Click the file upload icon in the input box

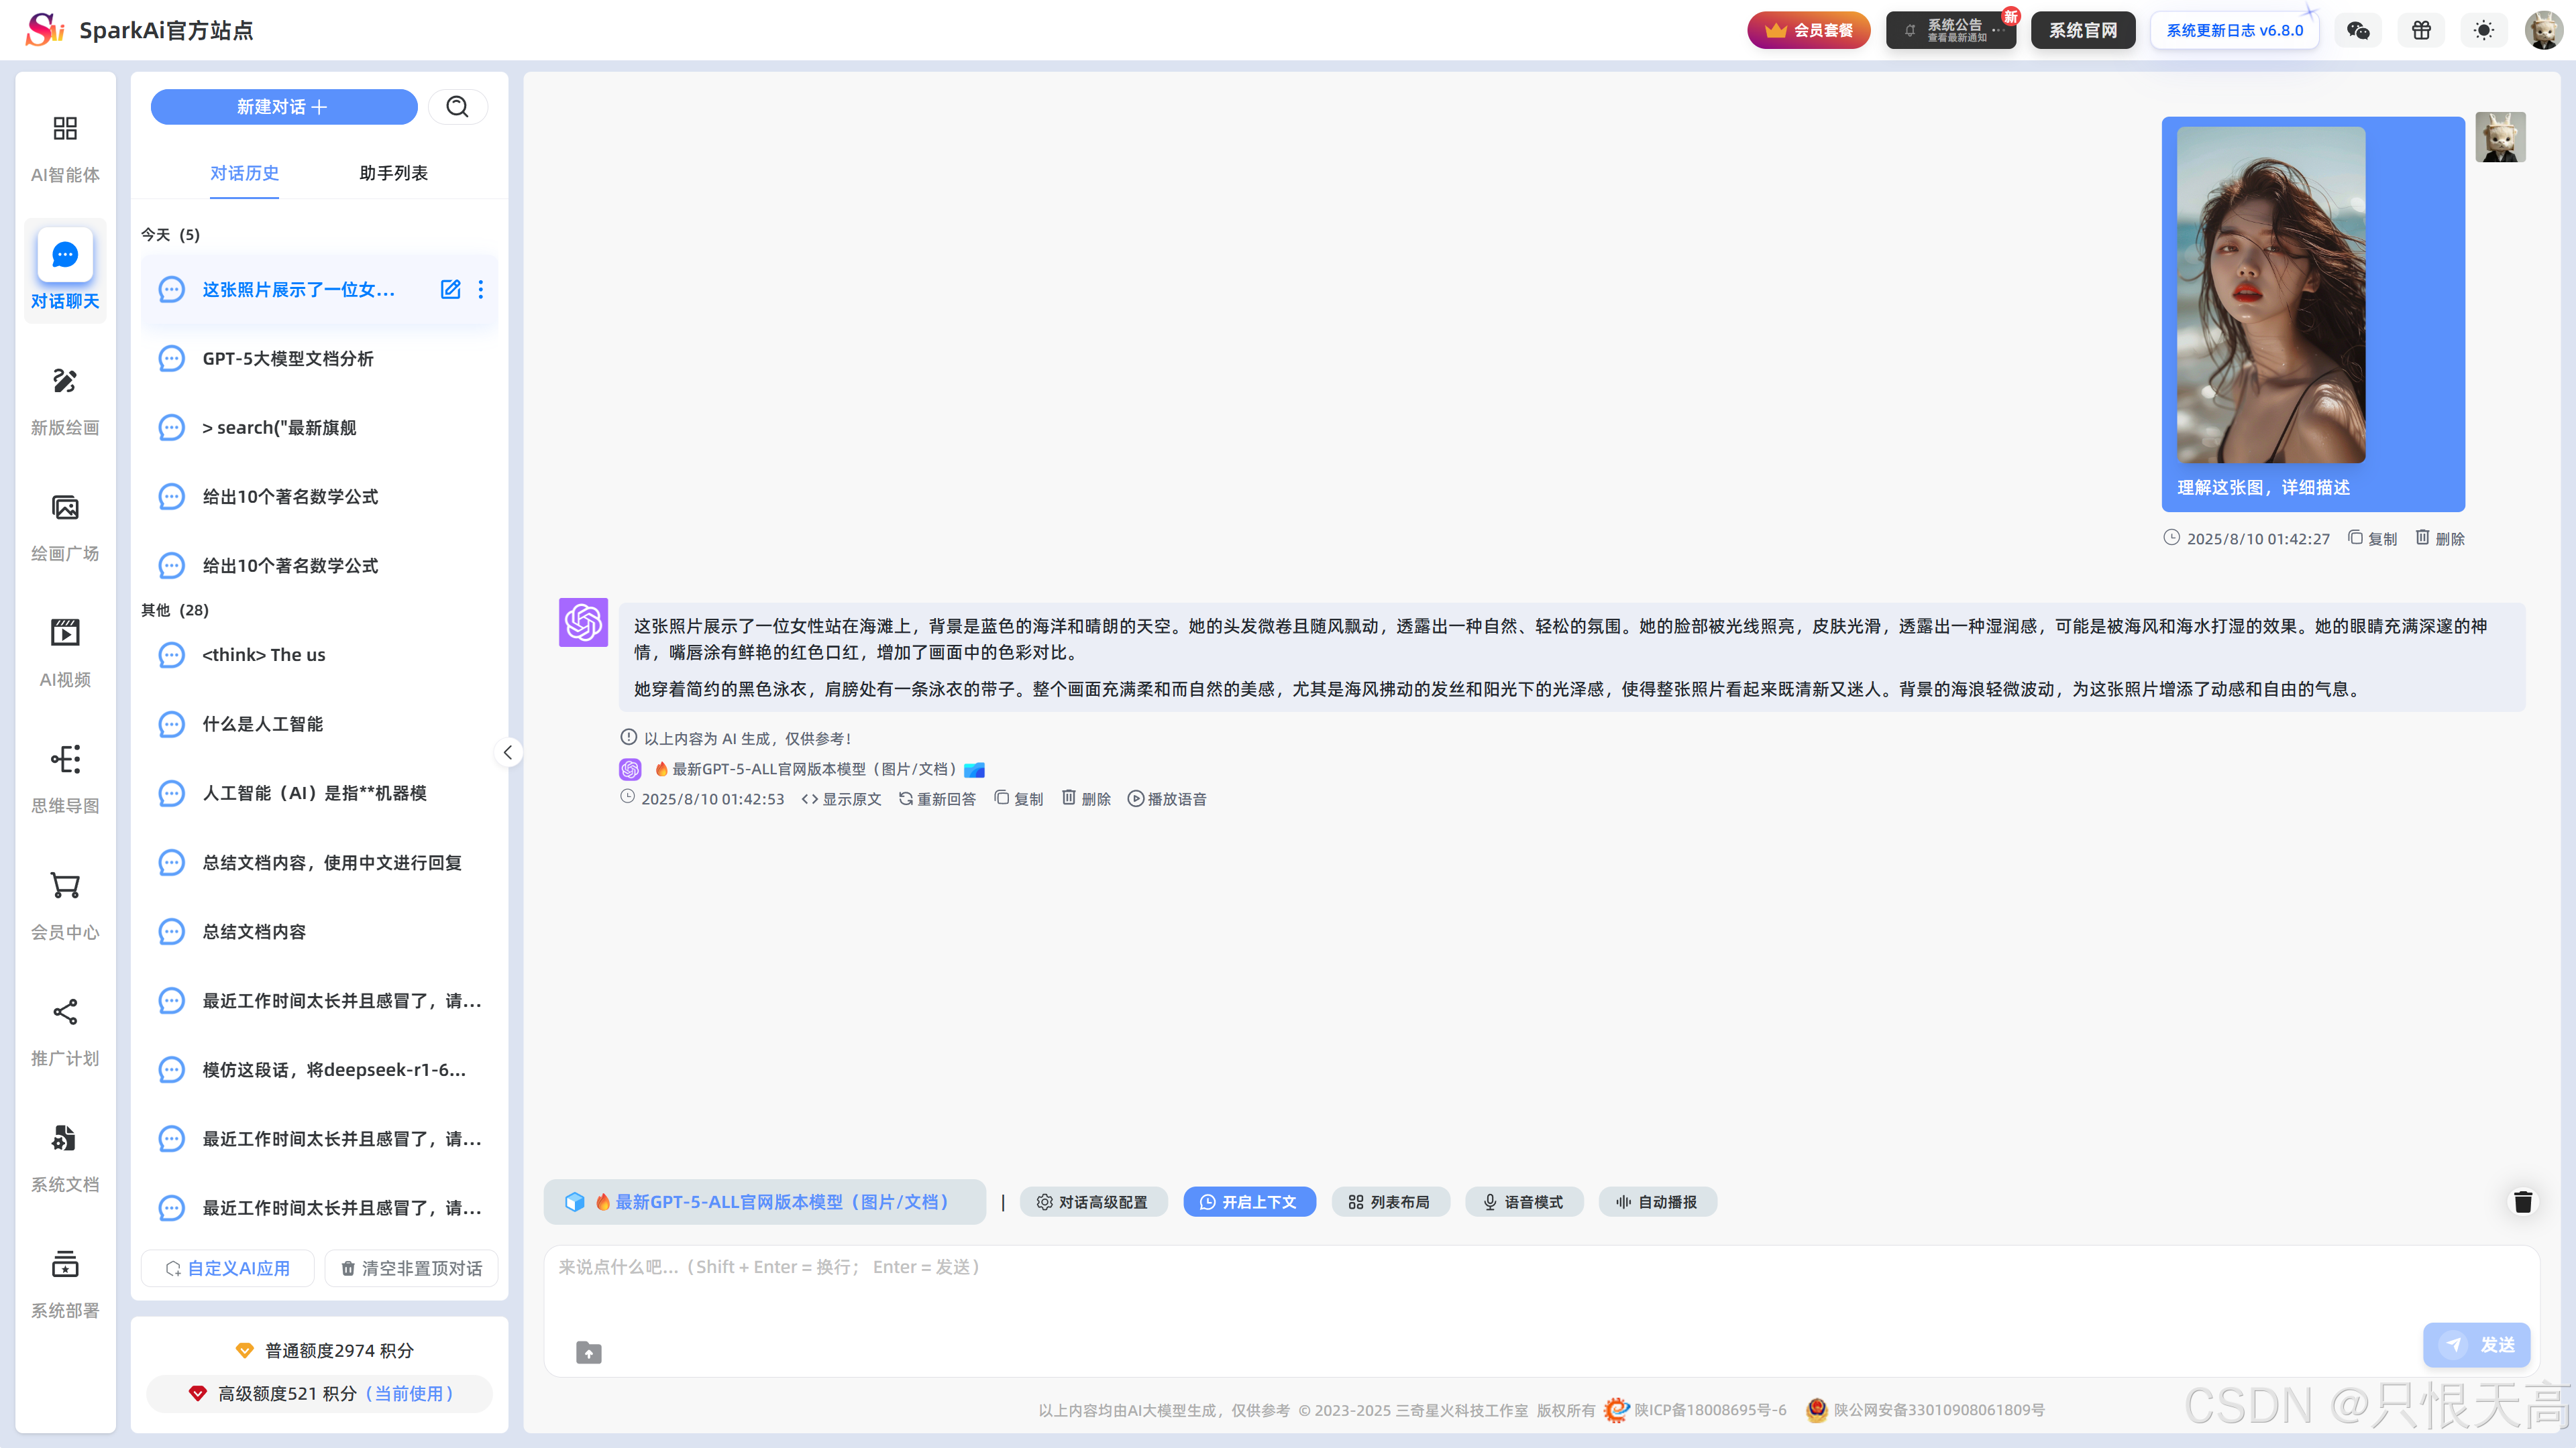coord(589,1353)
